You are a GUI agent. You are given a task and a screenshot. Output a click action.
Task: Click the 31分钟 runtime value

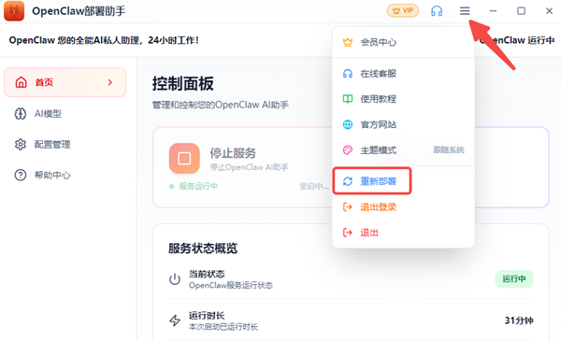point(519,320)
